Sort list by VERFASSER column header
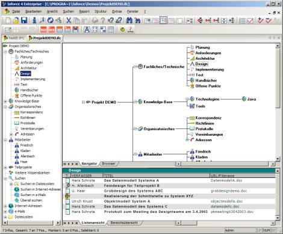 [x=86, y=175]
